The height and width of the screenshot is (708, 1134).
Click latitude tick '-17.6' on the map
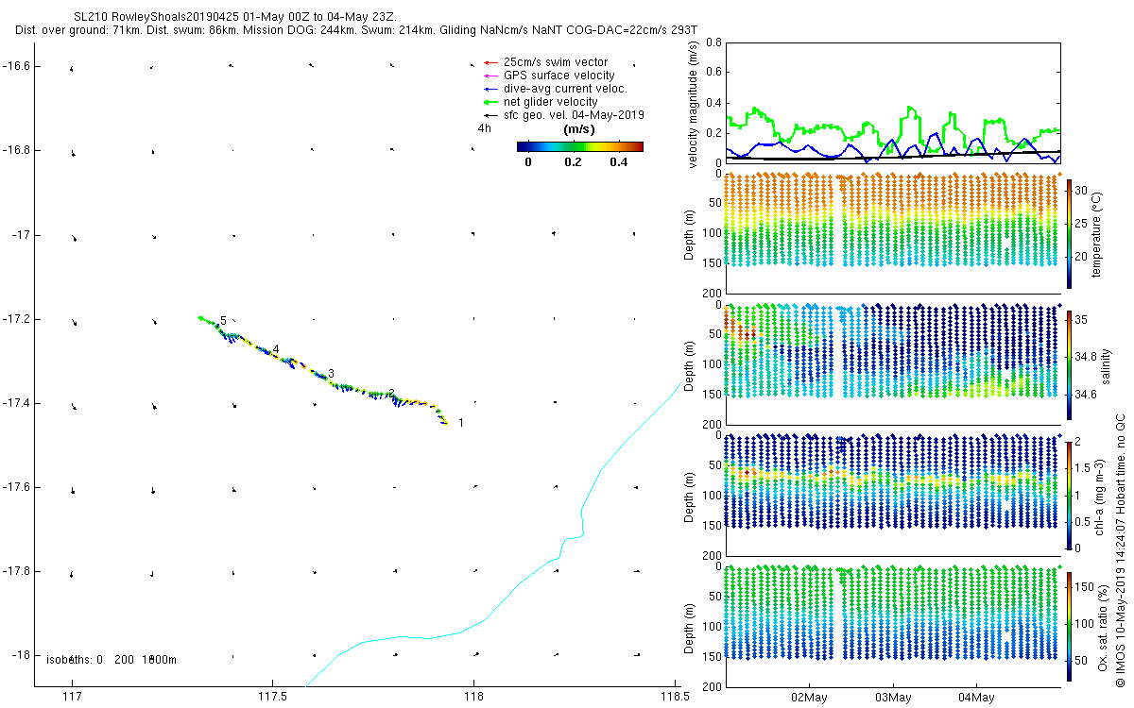(18, 487)
